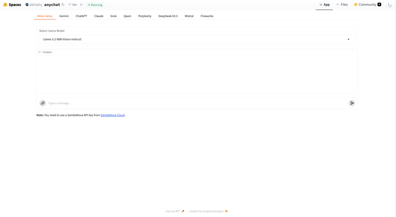Open the Community tab
The width and height of the screenshot is (396, 217).
[x=367, y=5]
